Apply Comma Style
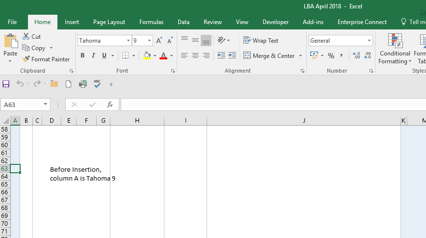 [x=341, y=55]
